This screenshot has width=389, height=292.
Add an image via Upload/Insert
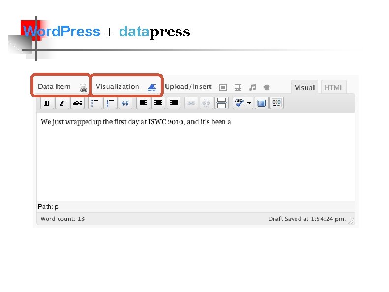223,87
